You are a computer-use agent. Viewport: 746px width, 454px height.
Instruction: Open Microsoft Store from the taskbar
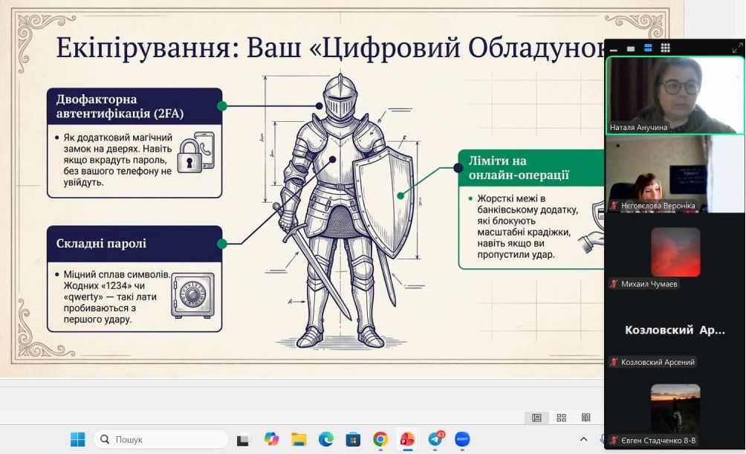pos(353,439)
